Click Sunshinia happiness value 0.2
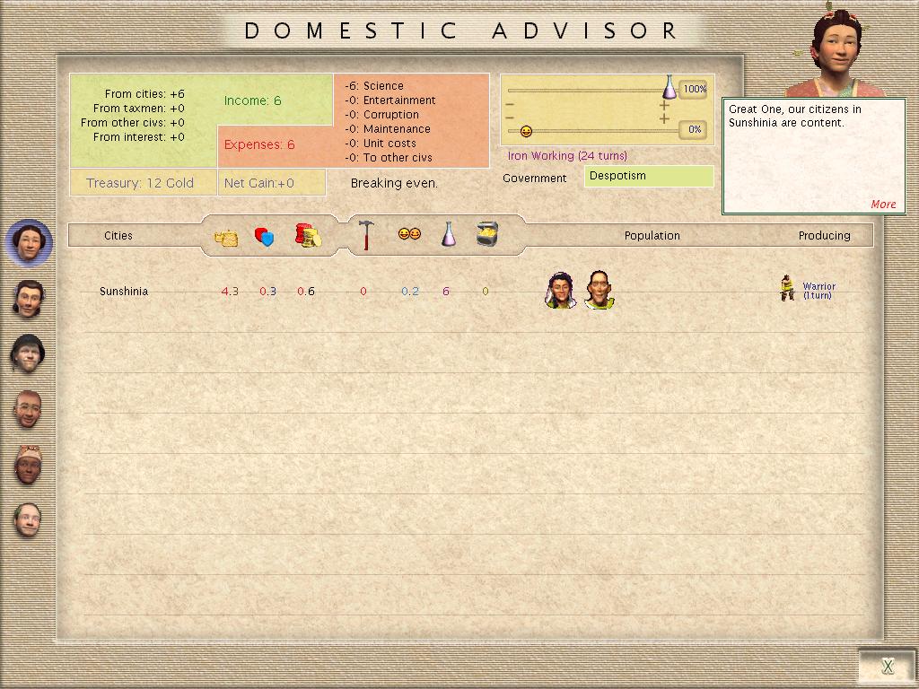Viewport: 919px width, 689px height. coord(410,292)
